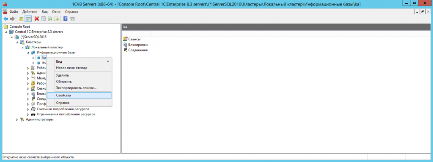The width and height of the screenshot is (433, 162).
Task: Open the 1CV8 app icon system menu
Action: (x=5, y=4)
